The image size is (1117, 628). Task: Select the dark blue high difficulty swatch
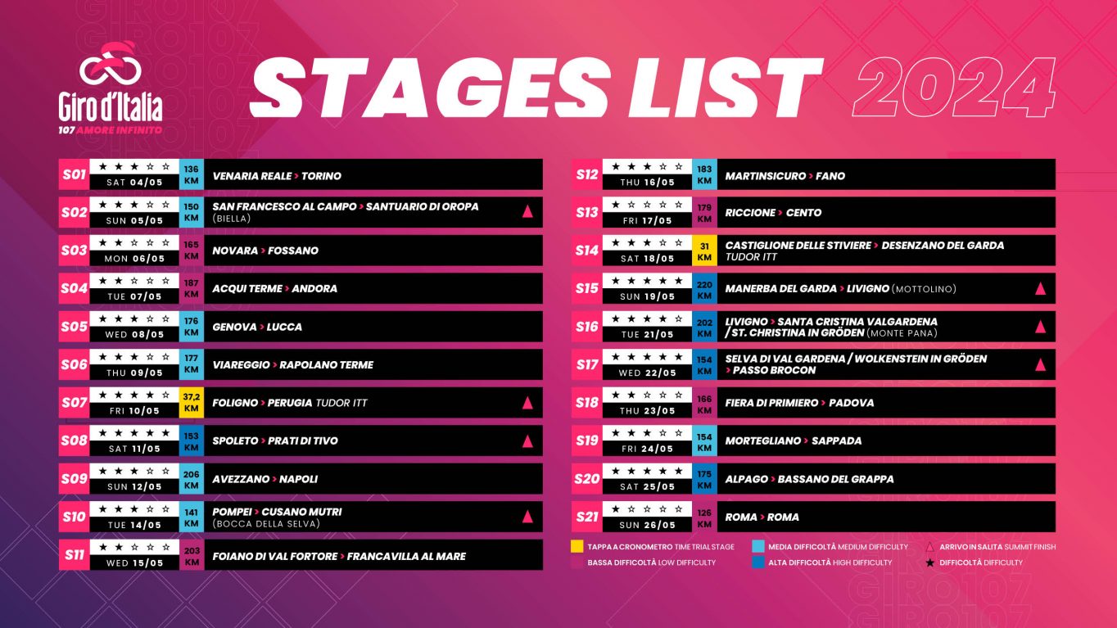pos(758,562)
